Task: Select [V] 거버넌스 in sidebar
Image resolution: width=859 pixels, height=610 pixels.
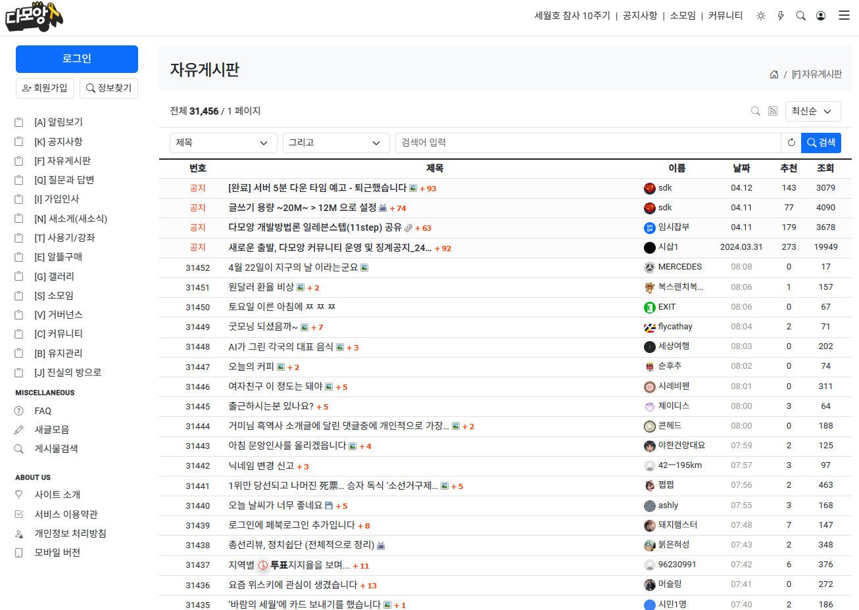Action: point(59,315)
